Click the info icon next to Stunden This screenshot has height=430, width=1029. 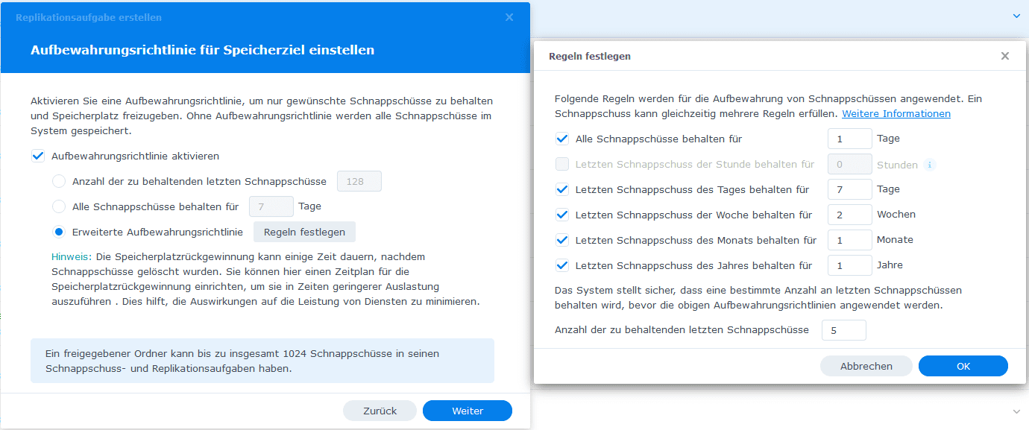click(928, 165)
